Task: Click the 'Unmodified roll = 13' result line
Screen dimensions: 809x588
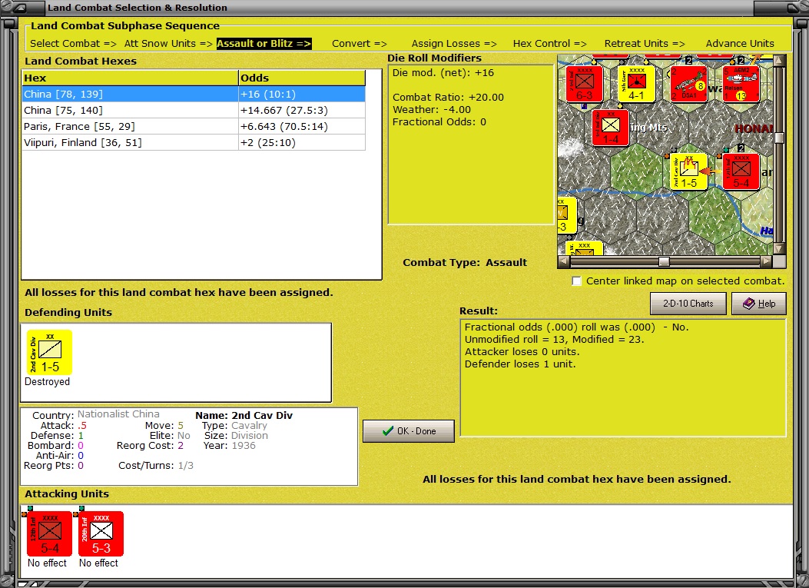Action: click(x=554, y=339)
